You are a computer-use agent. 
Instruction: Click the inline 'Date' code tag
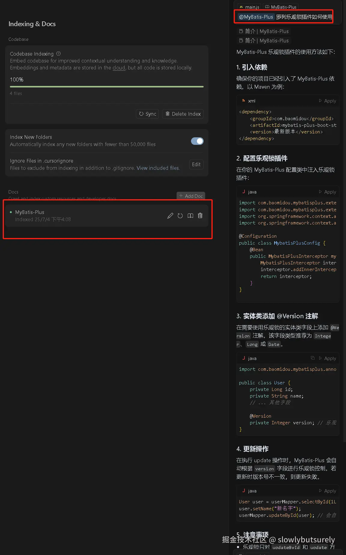[274, 344]
